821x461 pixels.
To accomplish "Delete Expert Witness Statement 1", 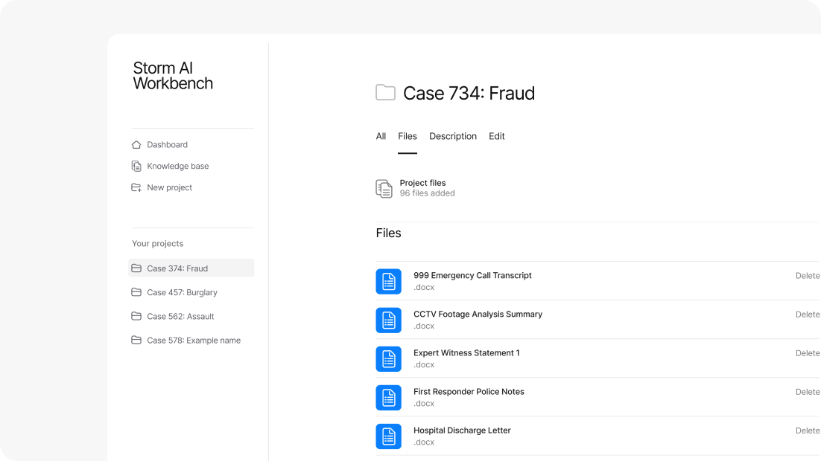I will (x=808, y=353).
